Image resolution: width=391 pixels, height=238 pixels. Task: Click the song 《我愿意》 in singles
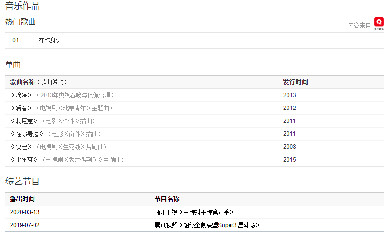[24, 121]
